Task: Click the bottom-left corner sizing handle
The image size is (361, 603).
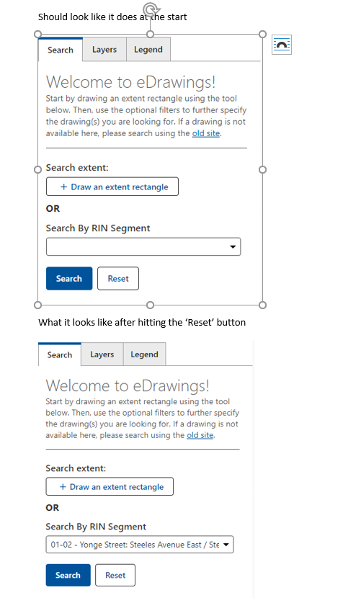Action: click(x=37, y=305)
